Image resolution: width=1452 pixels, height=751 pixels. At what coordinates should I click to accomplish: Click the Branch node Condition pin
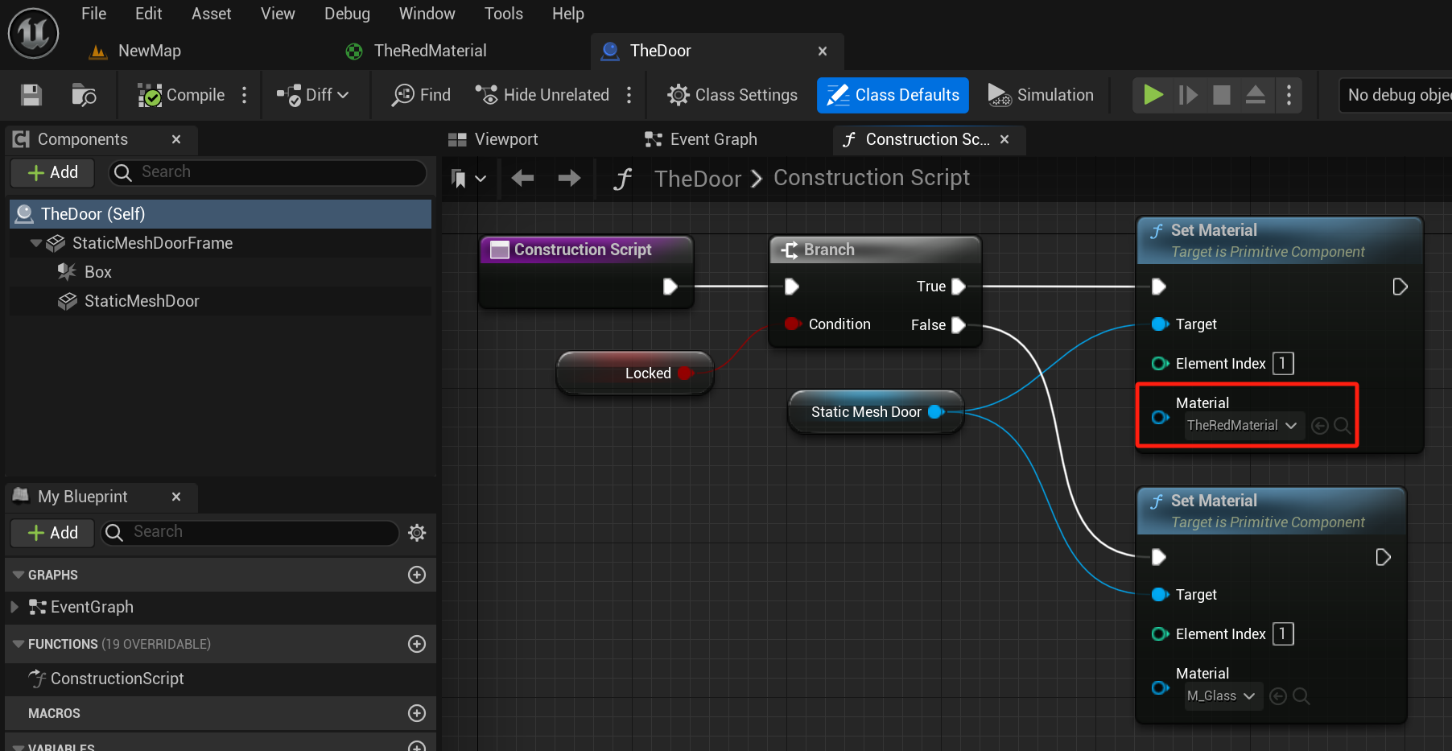coord(792,324)
